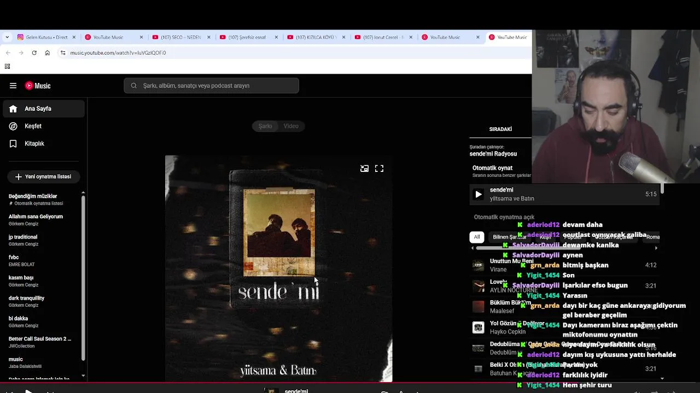
Task: Open the browser home page button
Action: tap(48, 53)
